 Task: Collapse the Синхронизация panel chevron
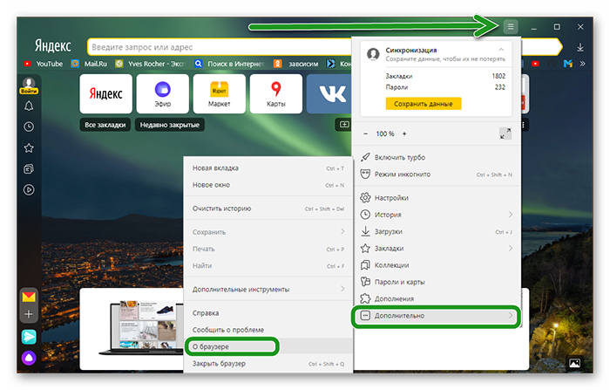[x=501, y=50]
